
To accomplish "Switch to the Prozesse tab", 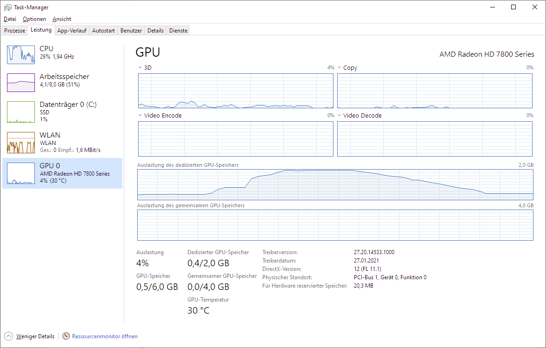I will tap(14, 31).
